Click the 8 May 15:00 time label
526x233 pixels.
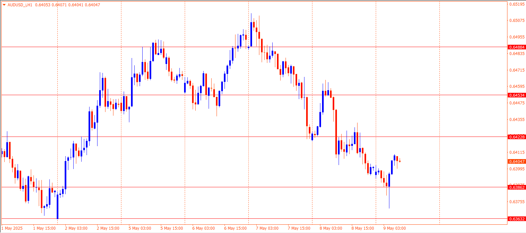coord(363,228)
